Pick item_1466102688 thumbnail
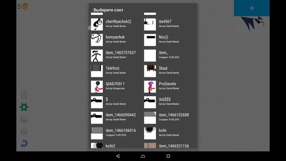The width and height of the screenshot is (286, 161). click(x=150, y=118)
